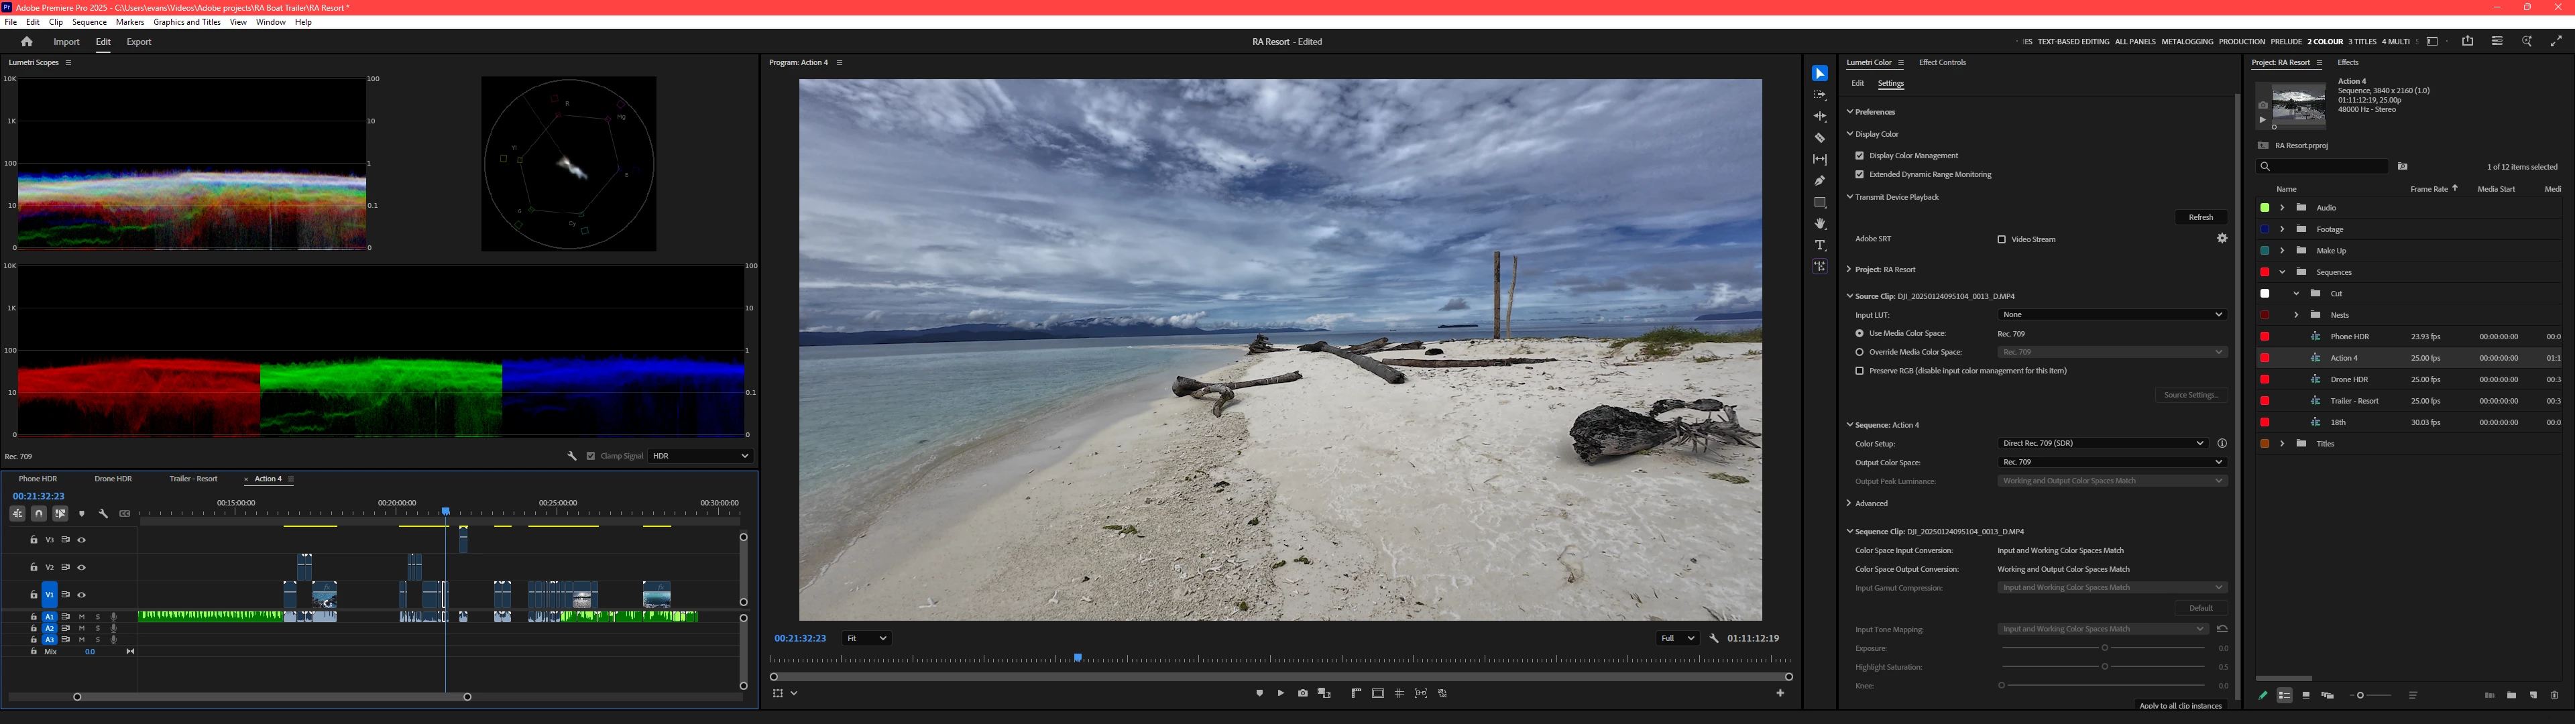
Task: Click the Program monitor play button
Action: click(1281, 693)
